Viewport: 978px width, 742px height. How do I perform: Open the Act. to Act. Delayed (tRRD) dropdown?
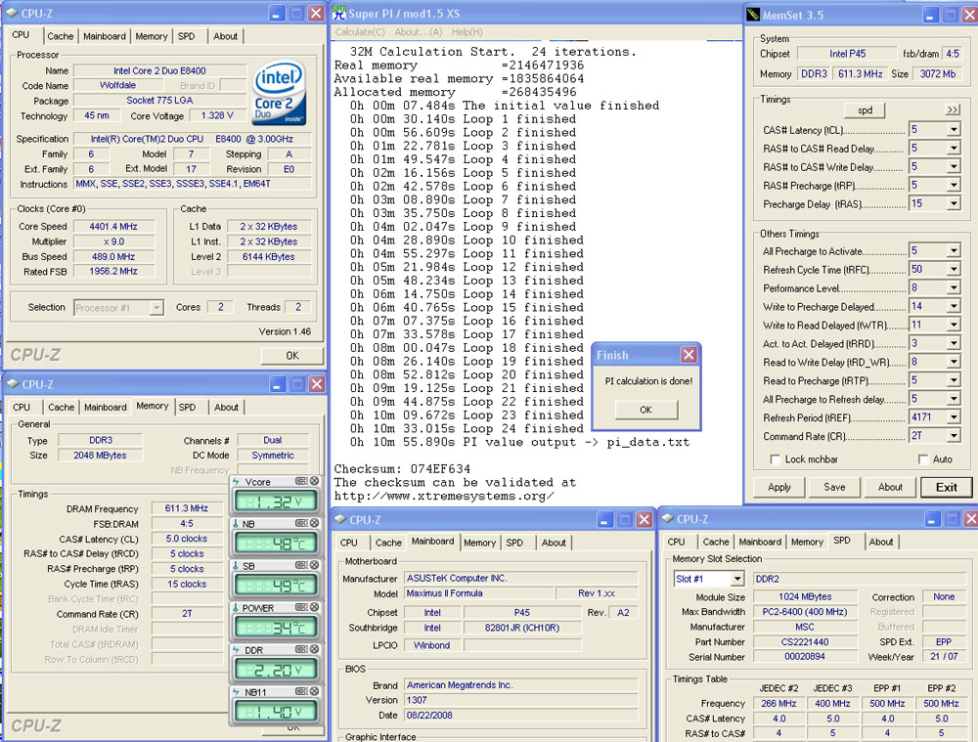(953, 343)
